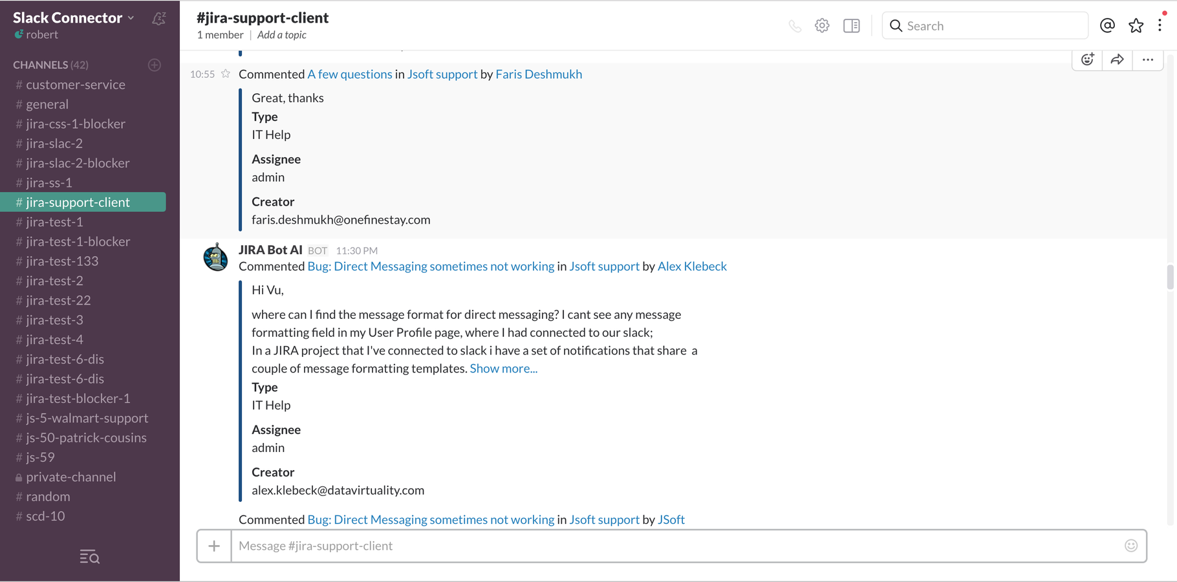Click the Search field
The width and height of the screenshot is (1177, 582).
[985, 26]
